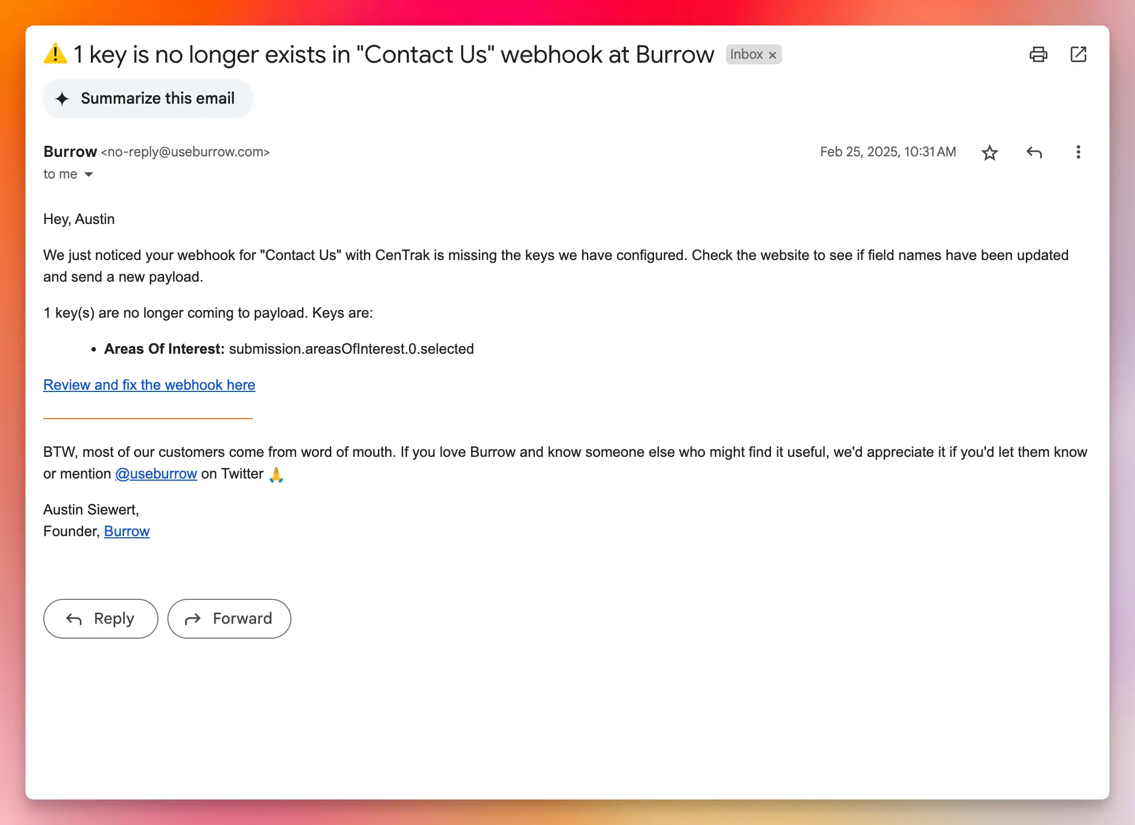The width and height of the screenshot is (1135, 825).
Task: Open the Burrow link in signature
Action: [x=127, y=531]
